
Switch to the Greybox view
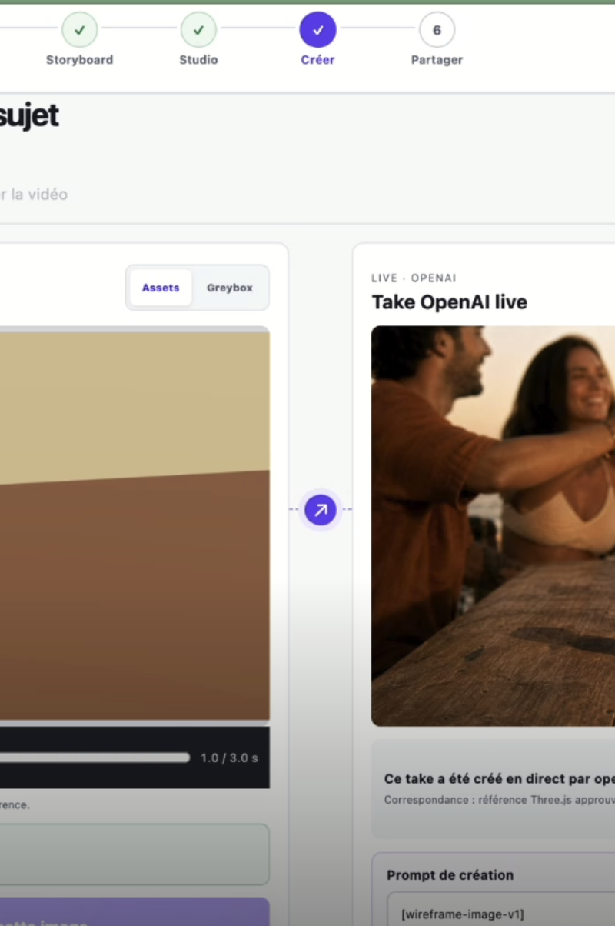229,288
